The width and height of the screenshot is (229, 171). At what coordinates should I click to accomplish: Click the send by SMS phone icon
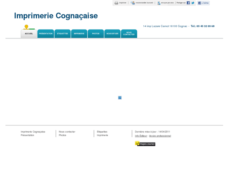coord(159,3)
